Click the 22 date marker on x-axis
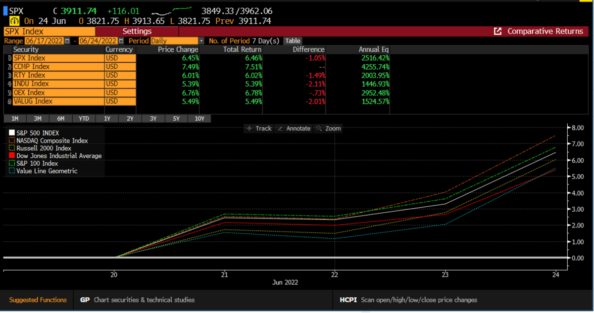Image resolution: width=594 pixels, height=313 pixels. pos(335,274)
